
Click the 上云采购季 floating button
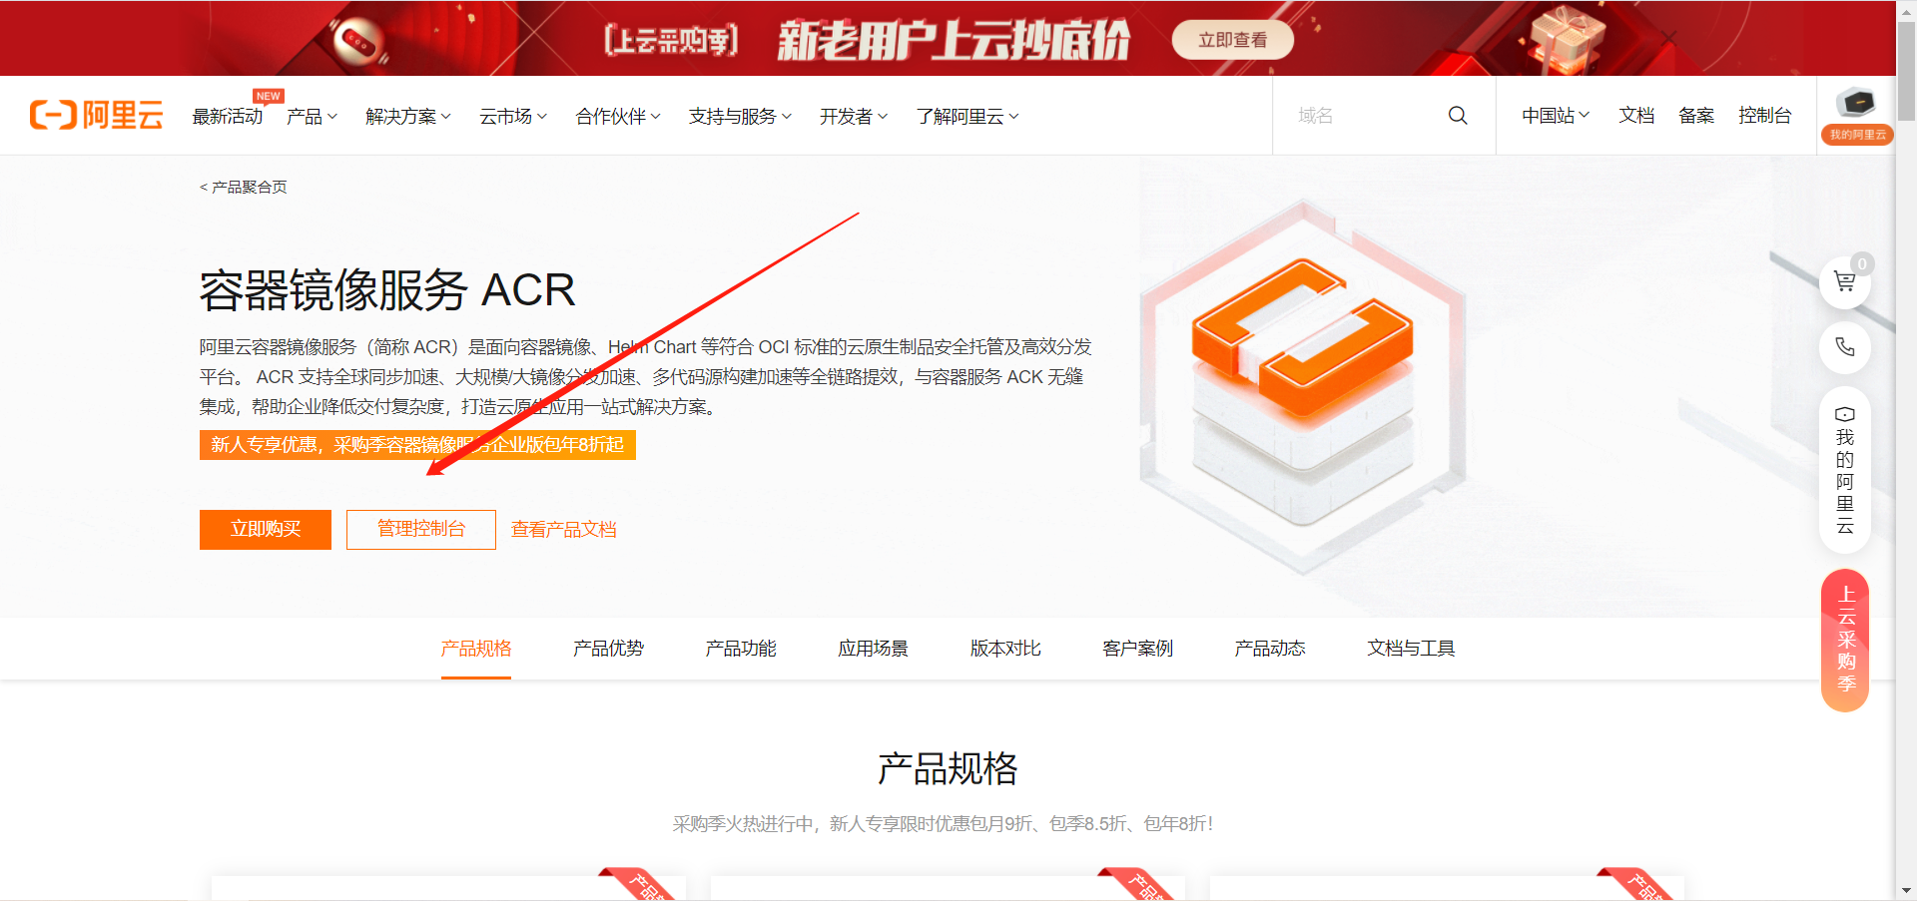(1845, 641)
